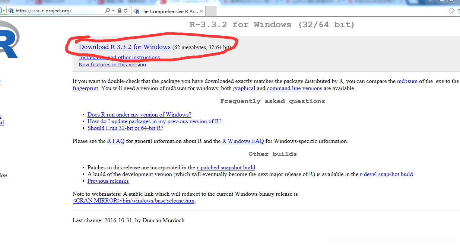Close the Comprehensive R Archive tab
Image resolution: width=460 pixels, height=249 pixels.
[202, 11]
